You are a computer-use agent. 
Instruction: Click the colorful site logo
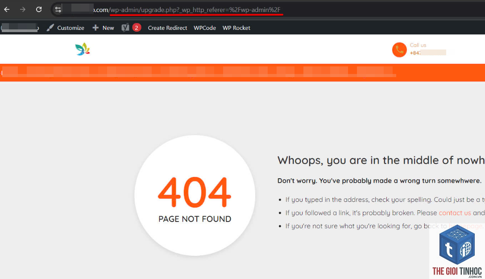click(x=83, y=49)
